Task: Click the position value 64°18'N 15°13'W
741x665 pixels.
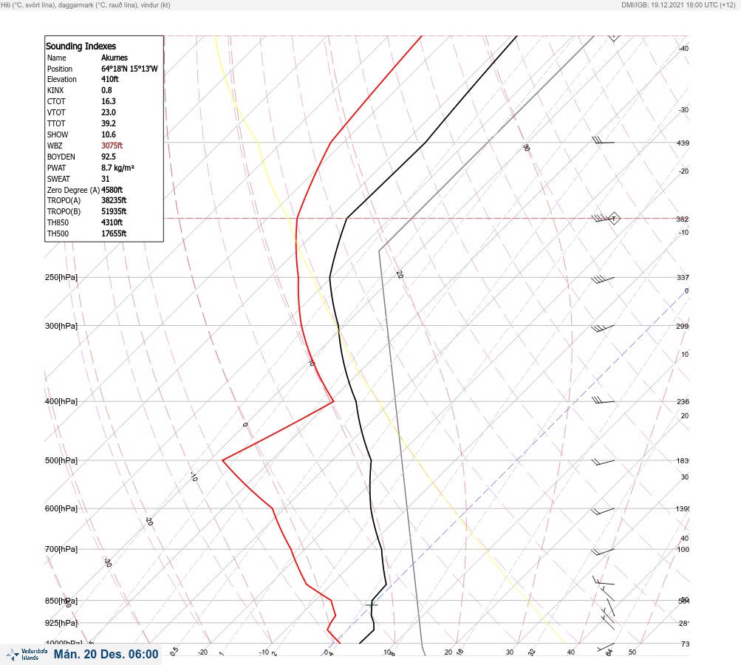Action: click(129, 69)
